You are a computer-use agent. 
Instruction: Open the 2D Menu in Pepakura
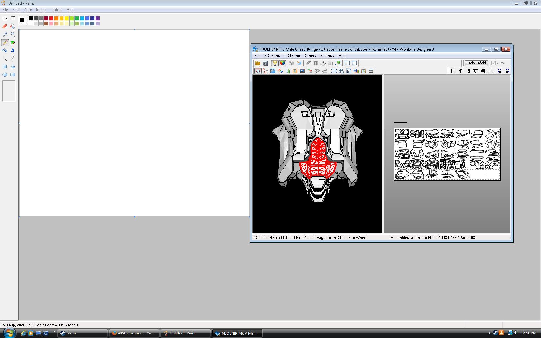[292, 56]
